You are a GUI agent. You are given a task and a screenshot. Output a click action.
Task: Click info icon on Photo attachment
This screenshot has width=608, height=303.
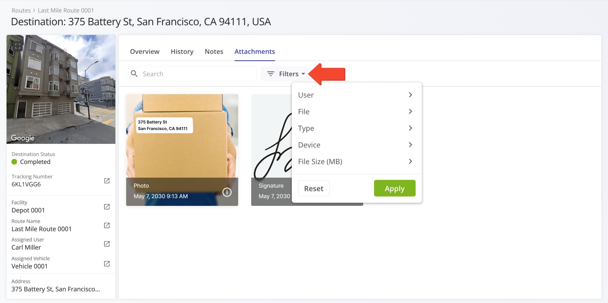pos(227,192)
